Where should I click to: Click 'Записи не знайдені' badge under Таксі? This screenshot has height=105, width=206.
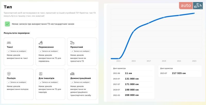17,51
